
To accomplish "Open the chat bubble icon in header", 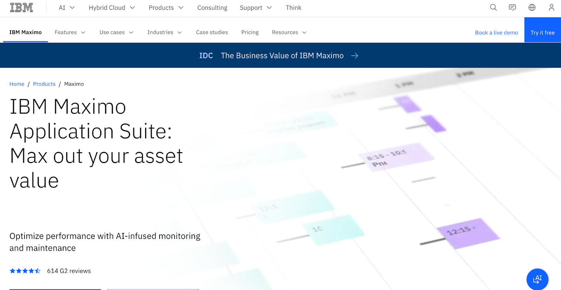I will (512, 7).
